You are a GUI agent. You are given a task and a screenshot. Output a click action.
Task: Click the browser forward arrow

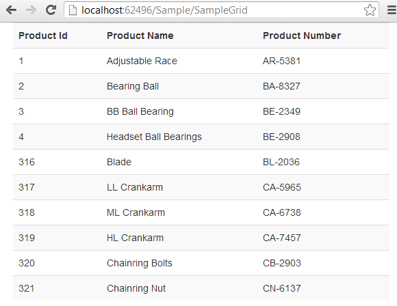pyautogui.click(x=31, y=10)
